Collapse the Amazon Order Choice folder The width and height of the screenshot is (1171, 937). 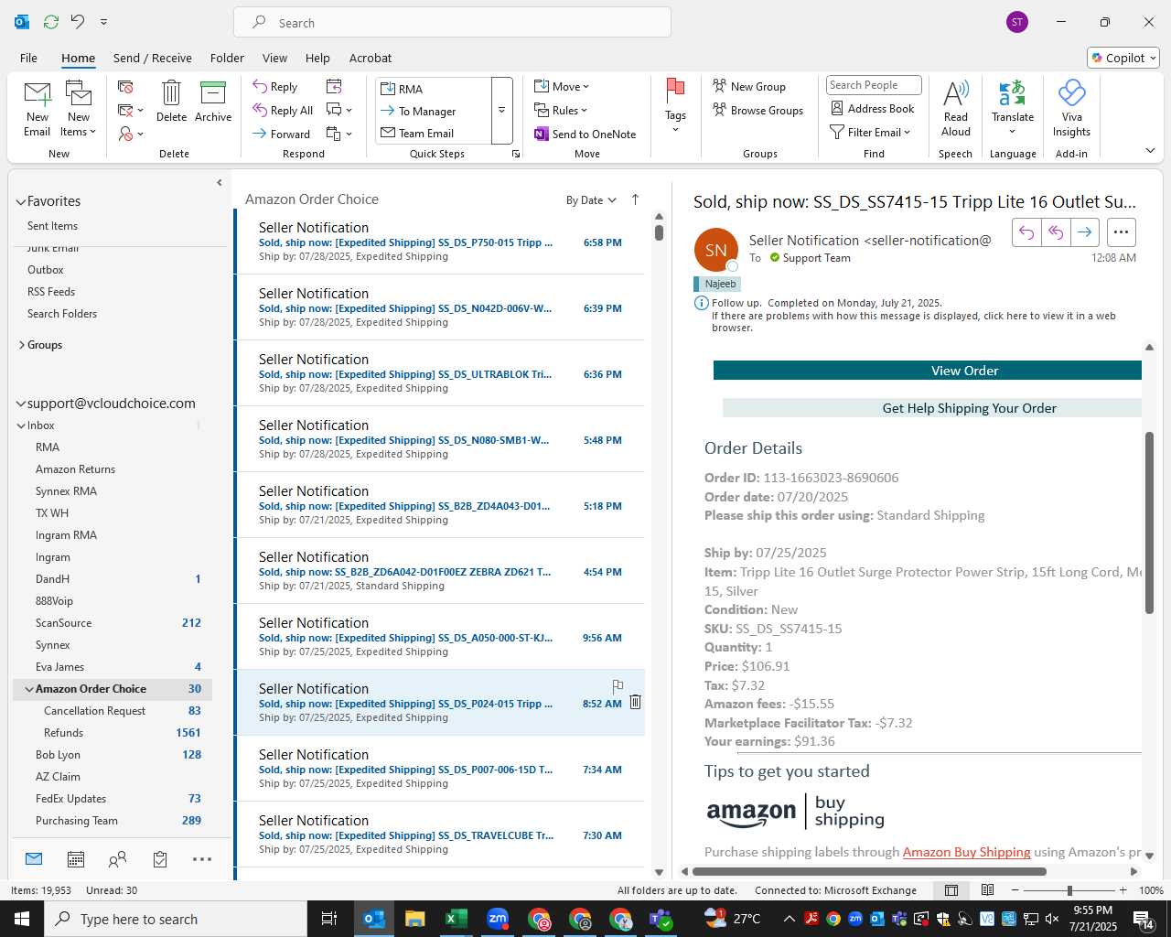[29, 689]
